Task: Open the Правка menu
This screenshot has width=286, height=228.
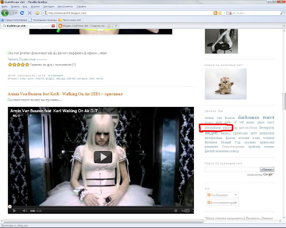Action: 15,7
